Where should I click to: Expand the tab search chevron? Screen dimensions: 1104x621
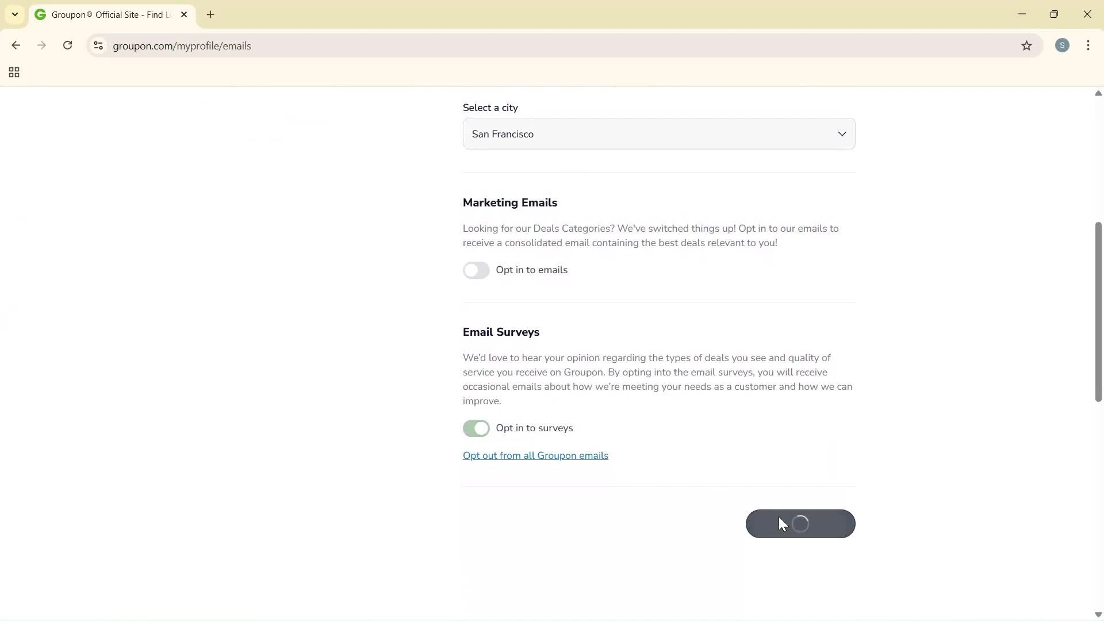[15, 14]
